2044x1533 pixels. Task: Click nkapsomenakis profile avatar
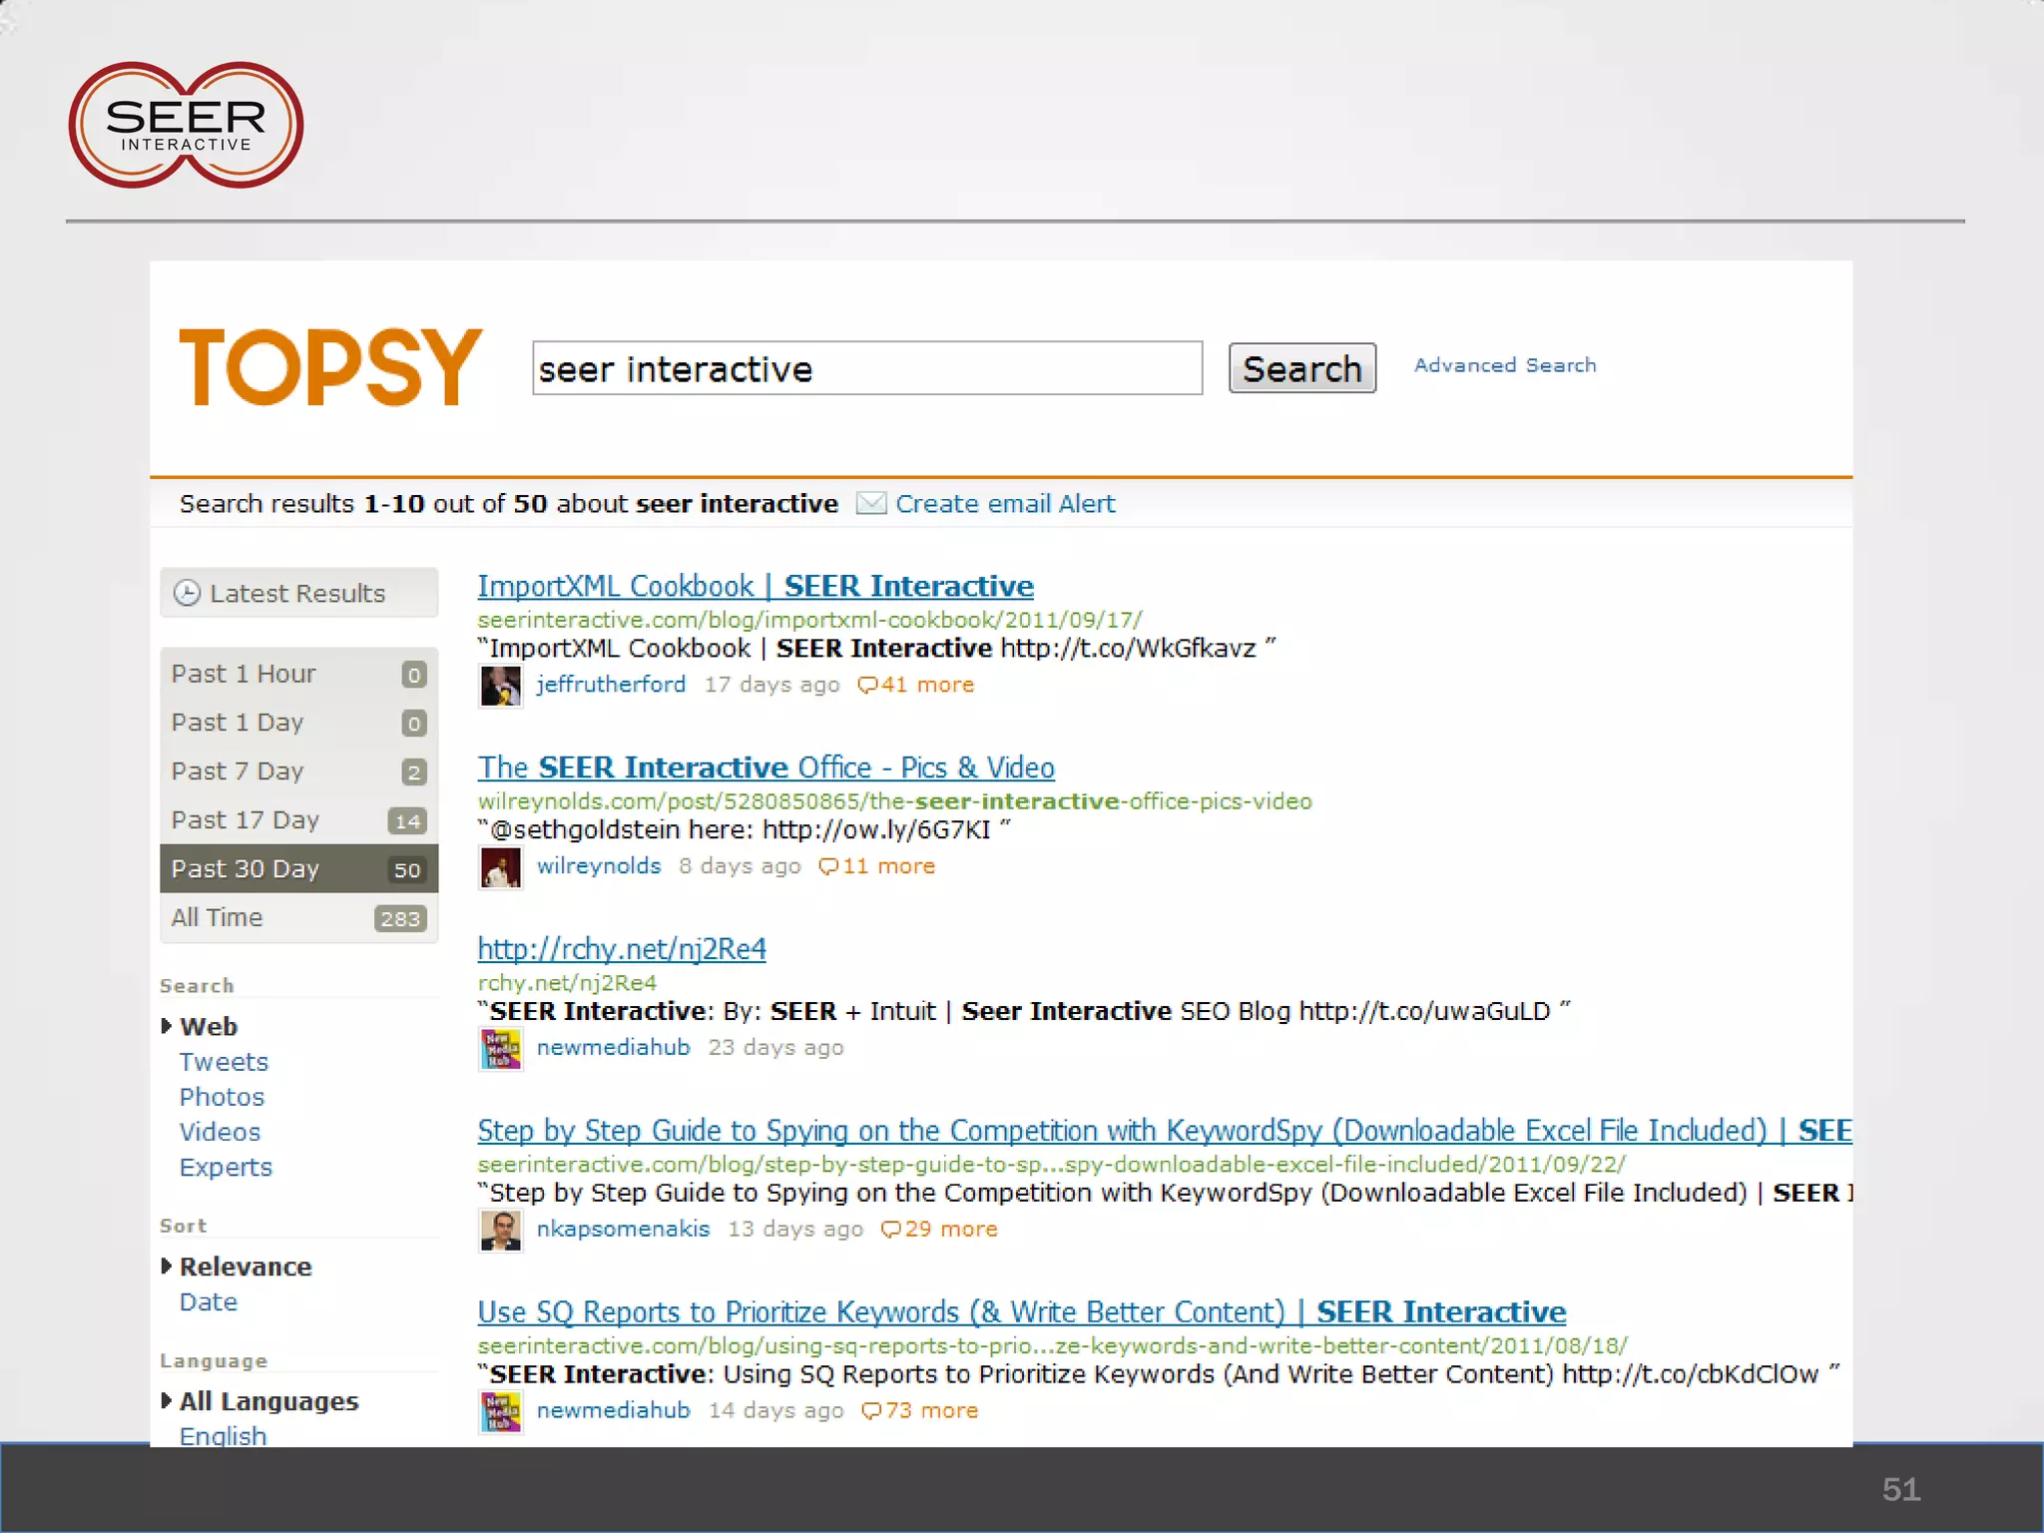tap(500, 1230)
